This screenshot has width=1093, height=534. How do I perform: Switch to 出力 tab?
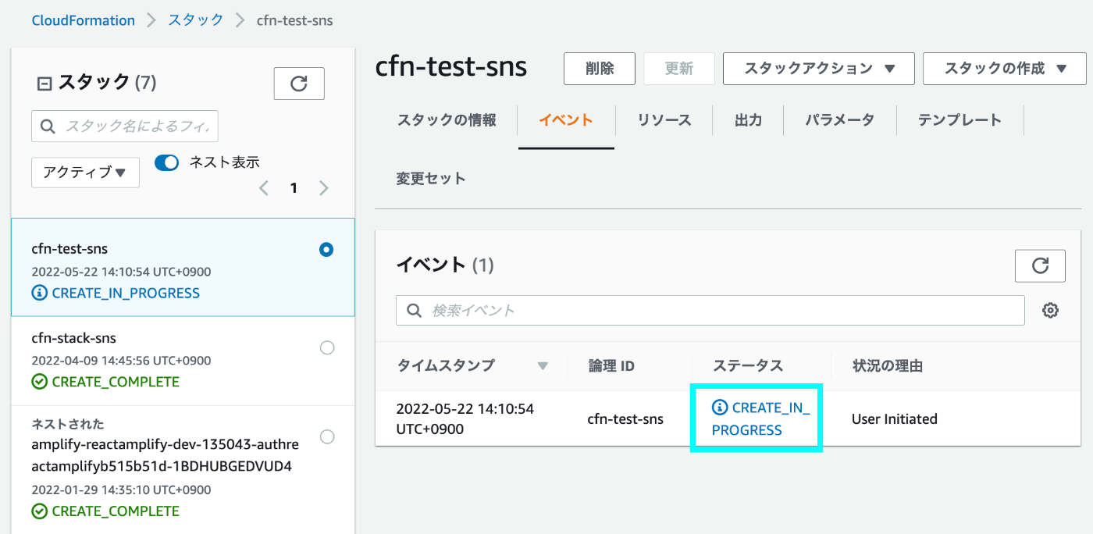749,120
